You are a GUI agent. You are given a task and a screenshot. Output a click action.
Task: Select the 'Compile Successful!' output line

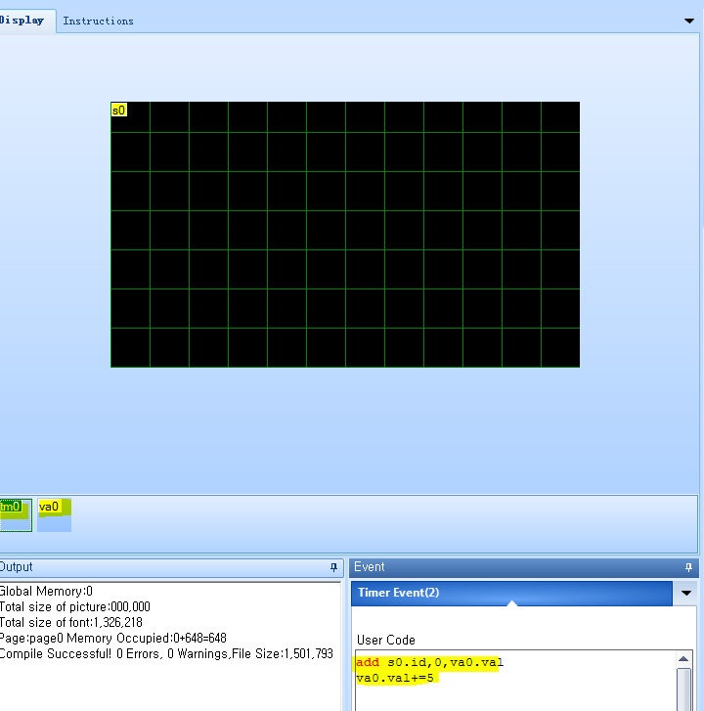tap(166, 653)
